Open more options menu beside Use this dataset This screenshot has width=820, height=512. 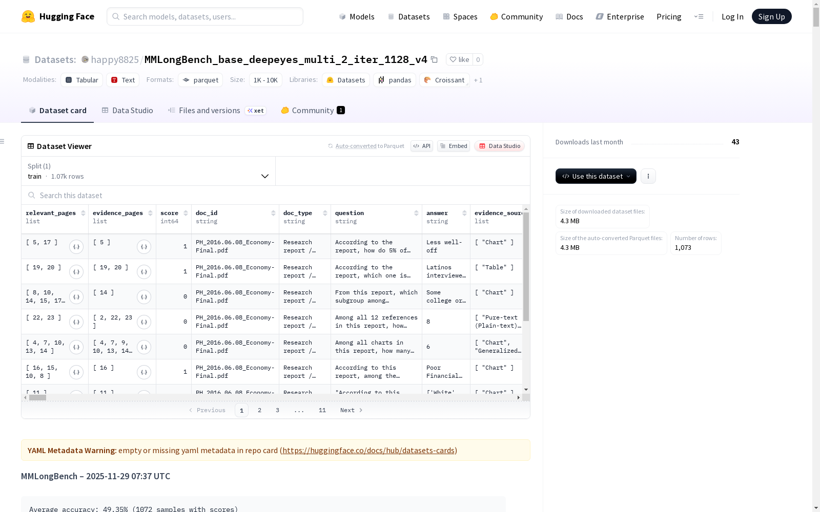point(648,176)
